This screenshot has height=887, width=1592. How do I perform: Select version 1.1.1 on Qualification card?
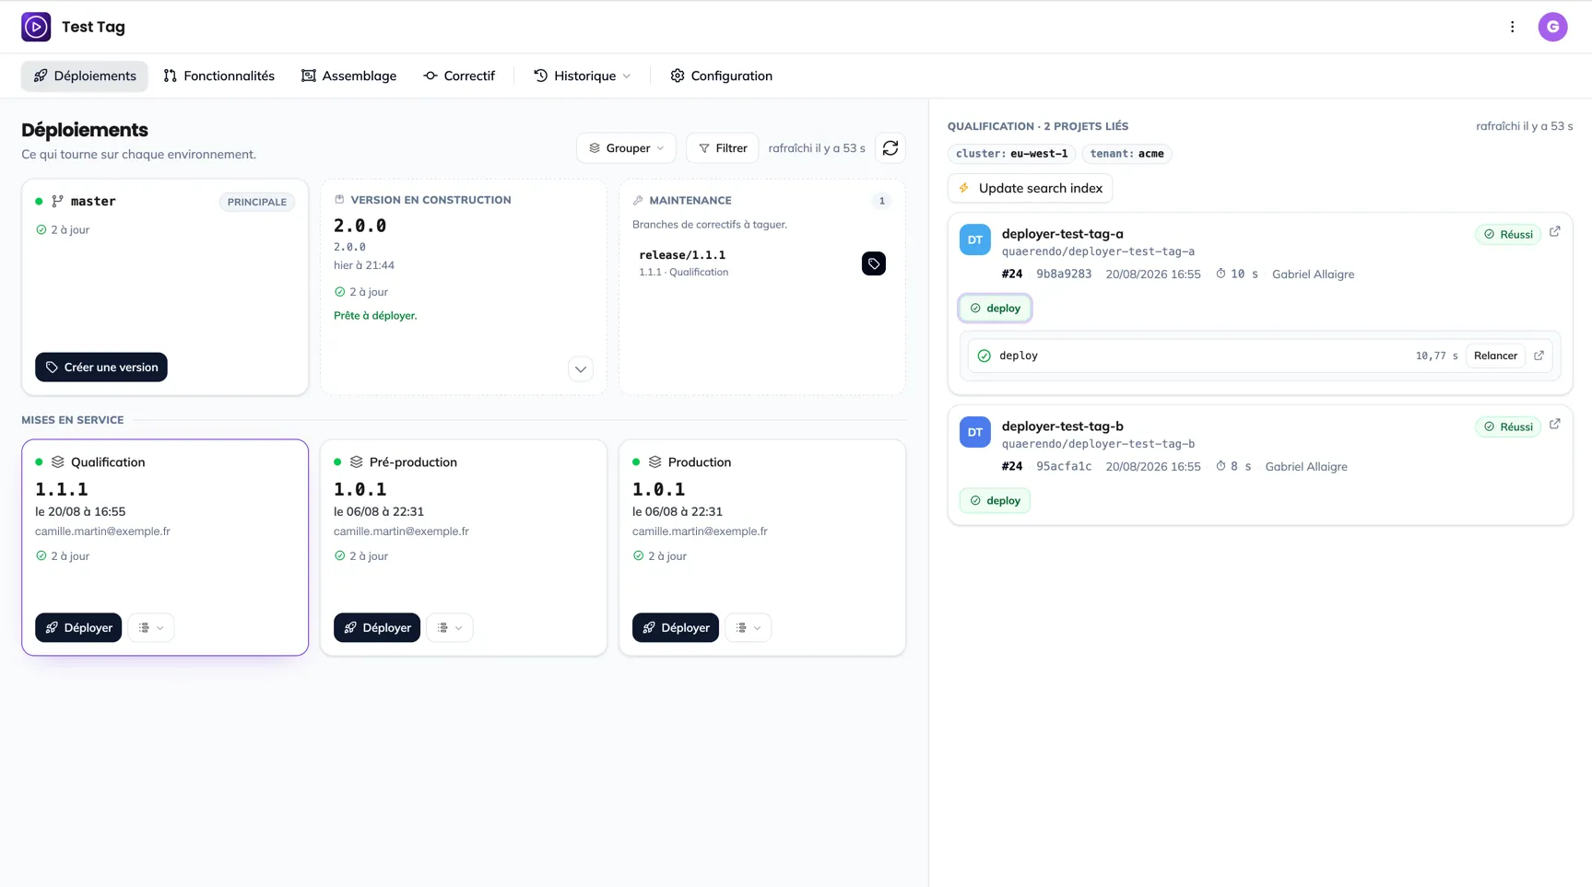[x=62, y=490]
